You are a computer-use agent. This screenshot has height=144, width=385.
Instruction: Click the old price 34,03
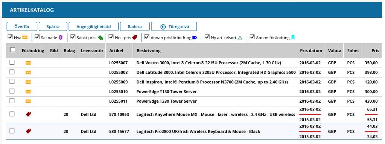point(373,136)
